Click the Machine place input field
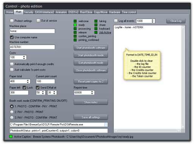The height and width of the screenshot is (144, 194). click(x=32, y=31)
